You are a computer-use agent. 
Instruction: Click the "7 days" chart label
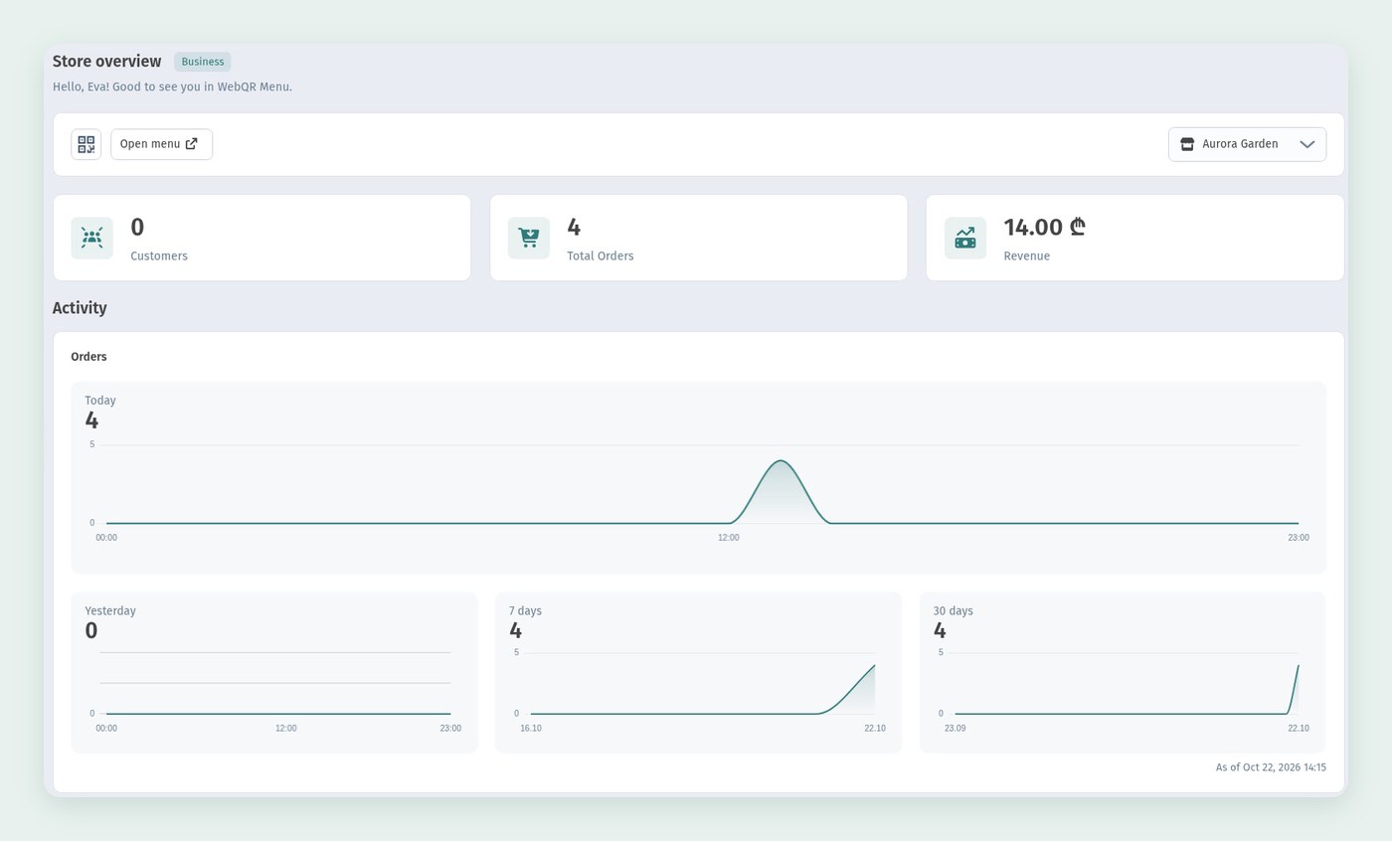[525, 611]
